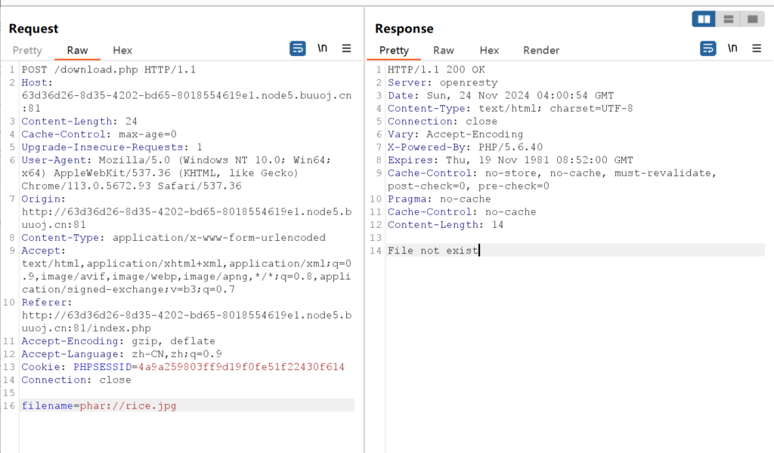Viewport: 774px width, 453px height.
Task: Open the Response Hex tab
Action: point(489,51)
